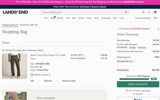The width and height of the screenshot is (160, 100).
Task: Click DETAILS link in pink promo banner
Action: click(140, 2)
